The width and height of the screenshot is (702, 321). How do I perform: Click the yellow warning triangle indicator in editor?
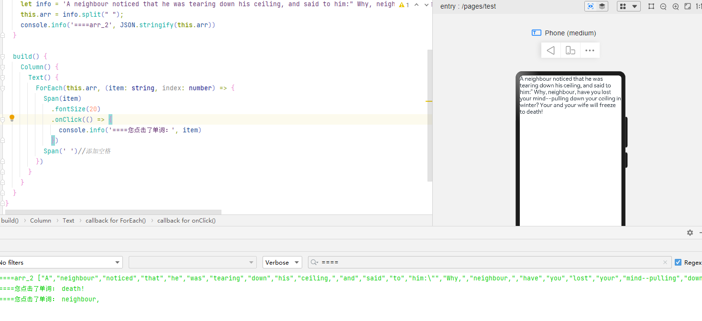click(x=402, y=4)
